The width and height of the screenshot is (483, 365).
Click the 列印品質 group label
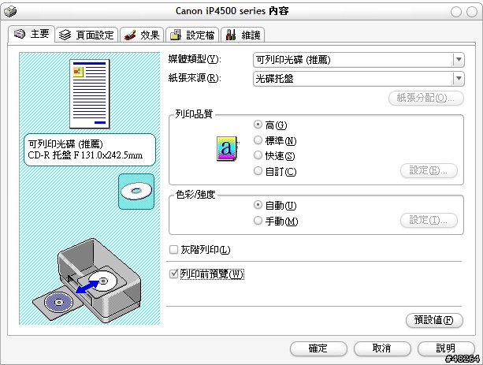click(194, 114)
